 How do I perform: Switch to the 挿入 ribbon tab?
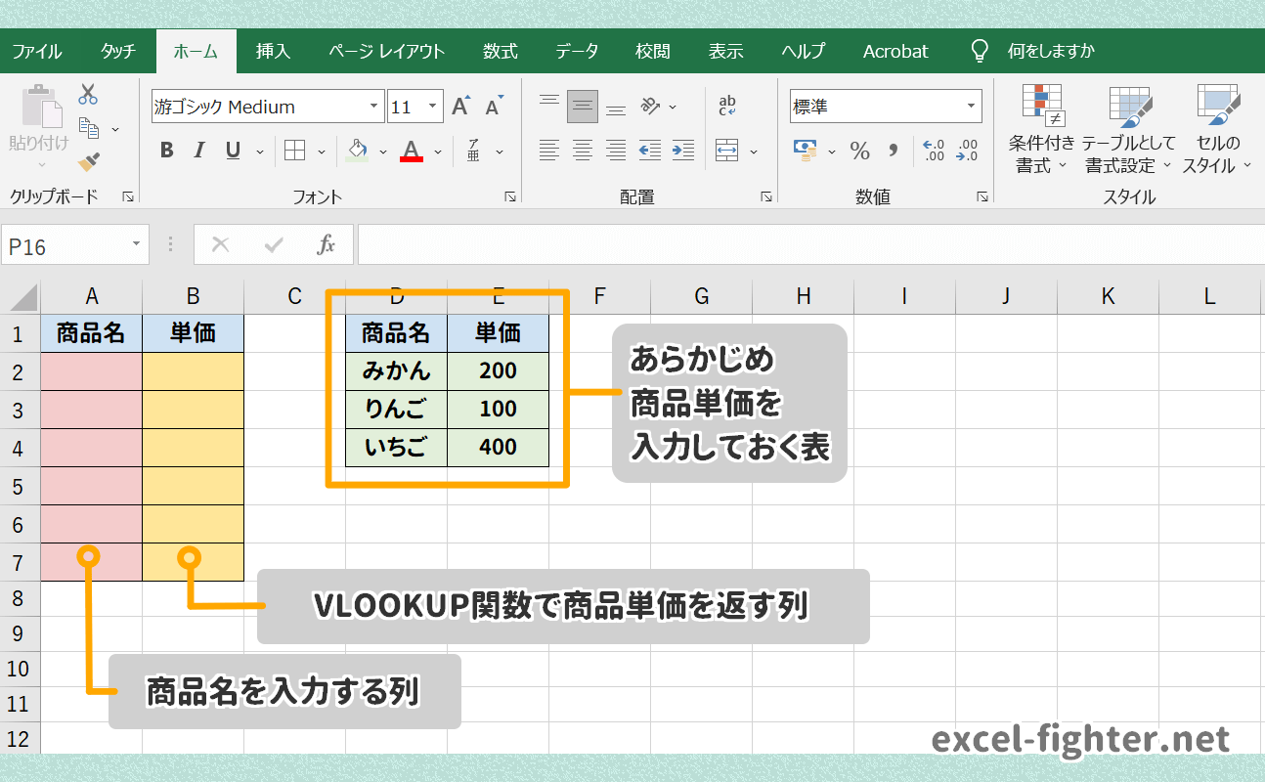click(x=273, y=51)
